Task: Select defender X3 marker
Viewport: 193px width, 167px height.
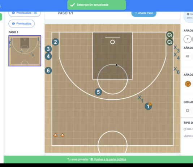Action: pyautogui.click(x=177, y=49)
